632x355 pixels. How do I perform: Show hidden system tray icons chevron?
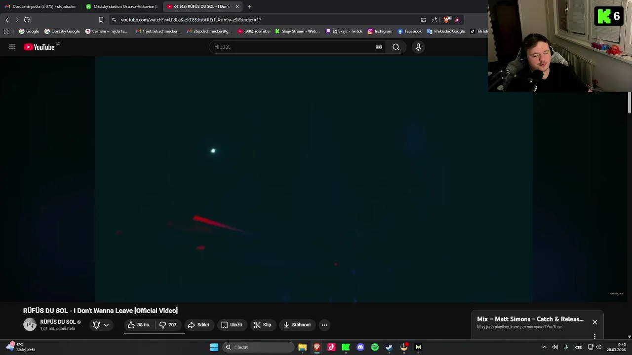[545, 347]
